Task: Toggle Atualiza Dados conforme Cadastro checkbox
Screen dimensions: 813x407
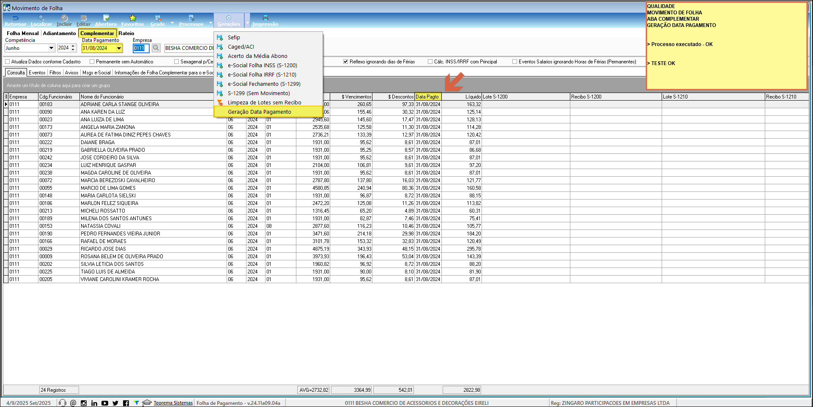Action: tap(7, 62)
